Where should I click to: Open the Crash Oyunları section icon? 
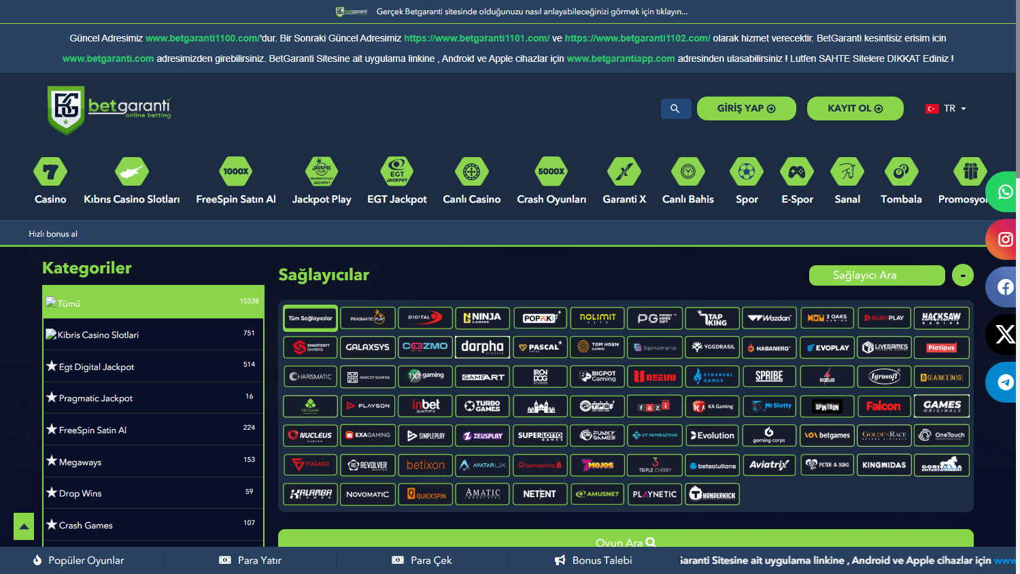tap(551, 171)
